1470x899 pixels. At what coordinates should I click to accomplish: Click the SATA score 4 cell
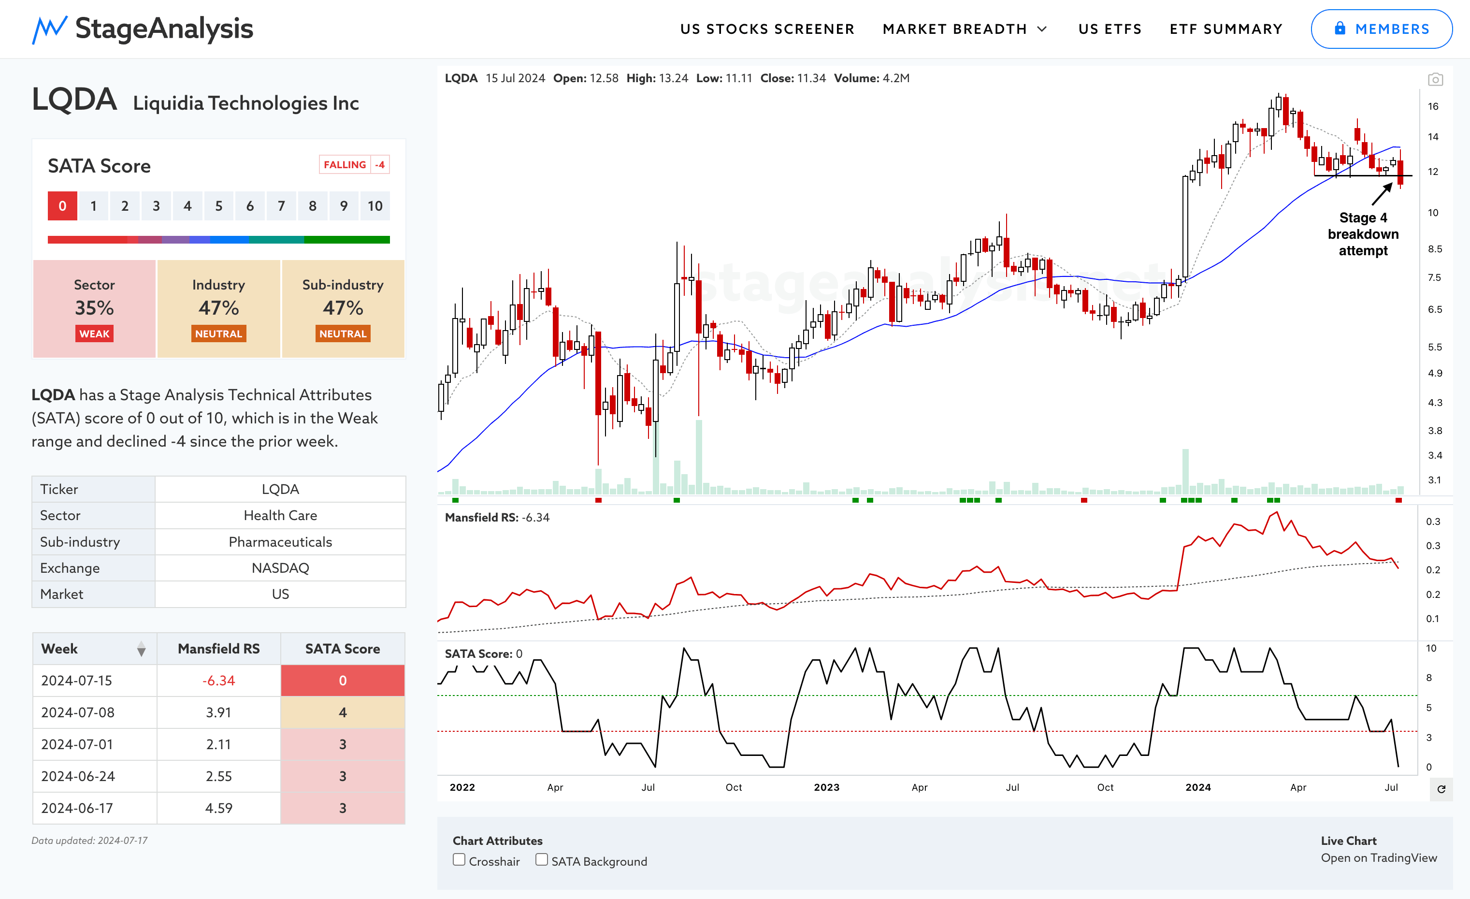[x=343, y=712]
